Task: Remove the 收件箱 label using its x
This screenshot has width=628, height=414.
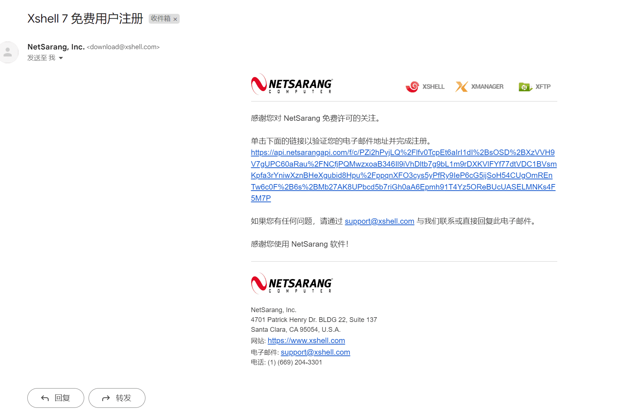Action: point(175,19)
